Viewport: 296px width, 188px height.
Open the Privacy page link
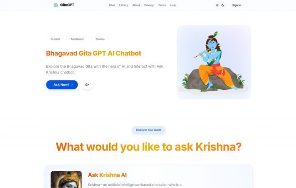[x=149, y=5]
